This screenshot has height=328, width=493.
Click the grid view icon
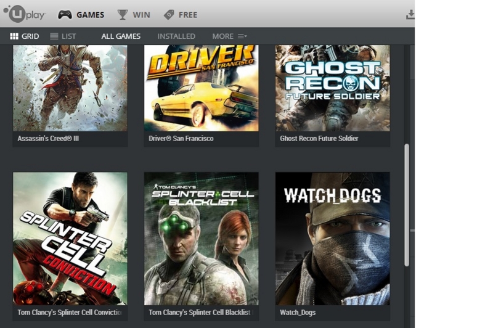[14, 36]
